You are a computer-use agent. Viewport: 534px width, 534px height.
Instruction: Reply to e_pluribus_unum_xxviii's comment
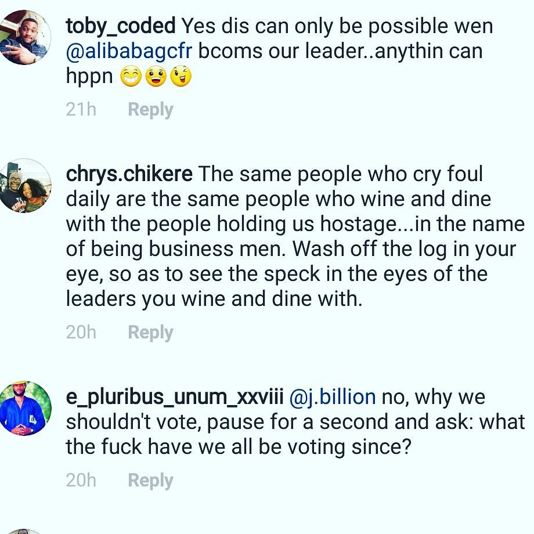(x=150, y=480)
